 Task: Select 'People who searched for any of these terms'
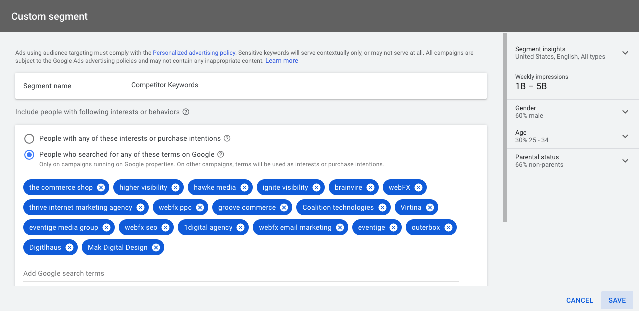29,154
